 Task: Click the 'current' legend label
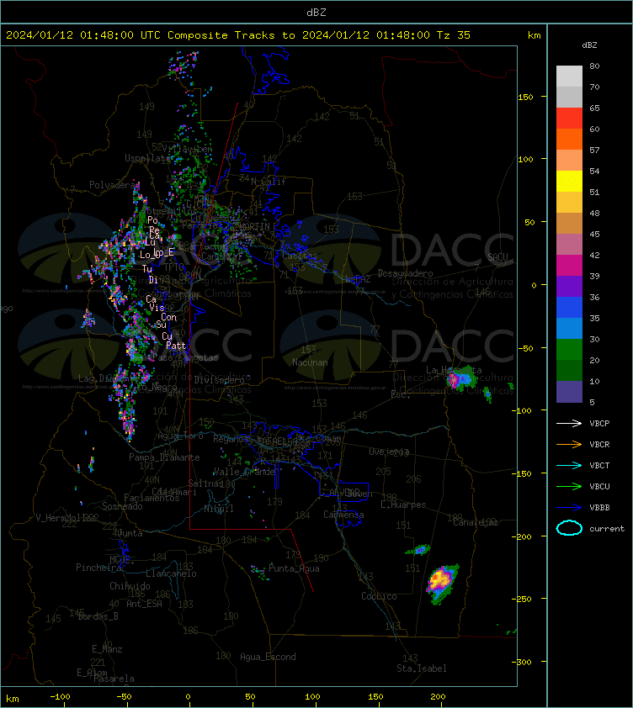click(x=607, y=529)
